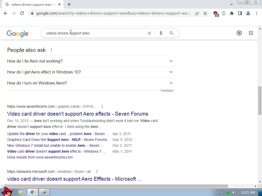The height and width of the screenshot is (196, 262).
Task: Click the sevenforums.com breadcrumb URL
Action: (x=51, y=106)
